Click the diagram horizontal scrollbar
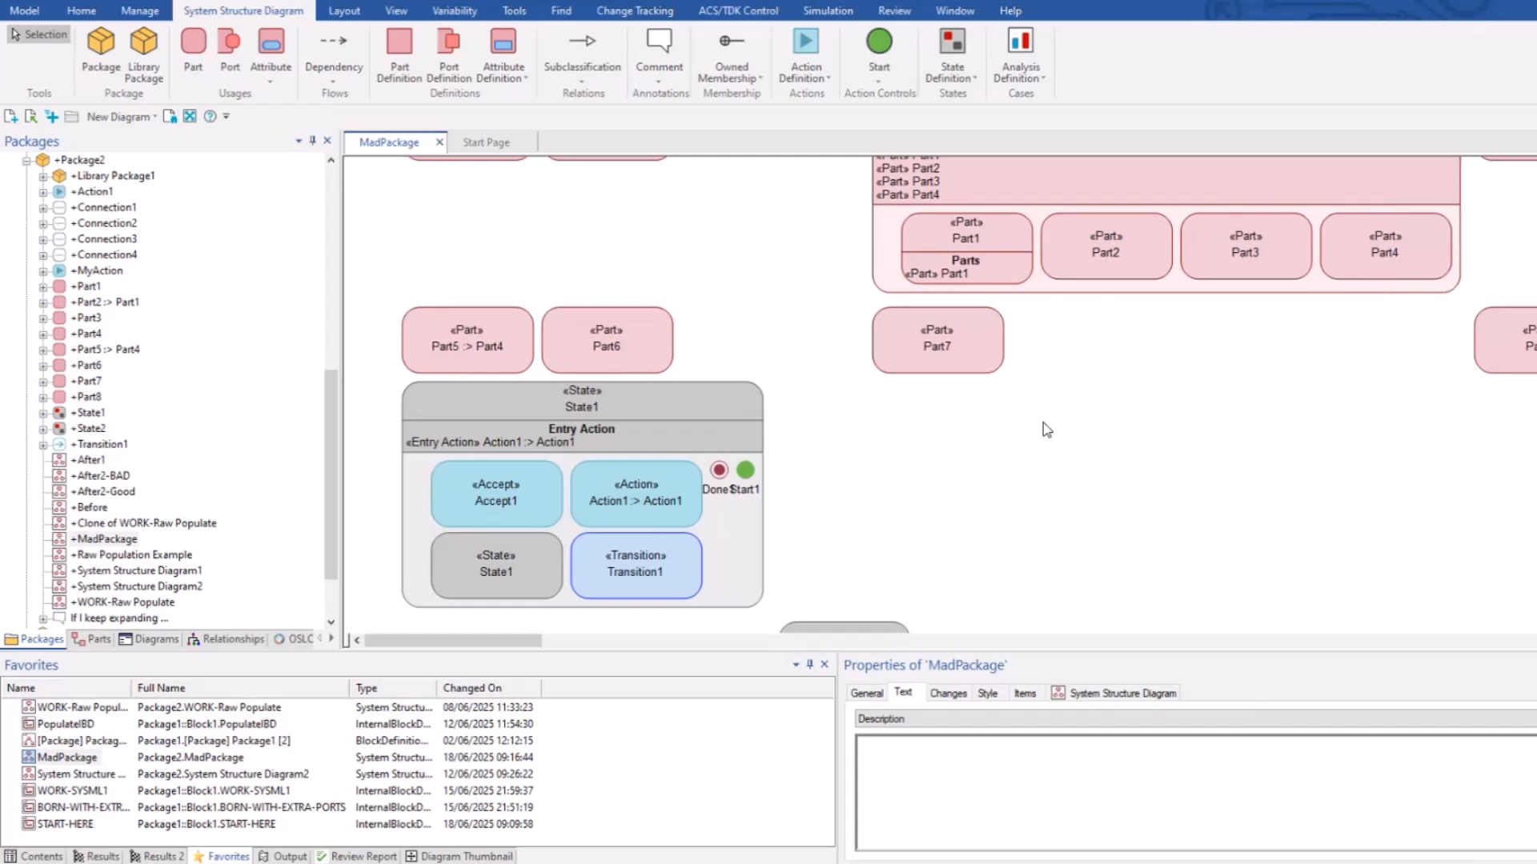The height and width of the screenshot is (864, 1537). point(453,641)
